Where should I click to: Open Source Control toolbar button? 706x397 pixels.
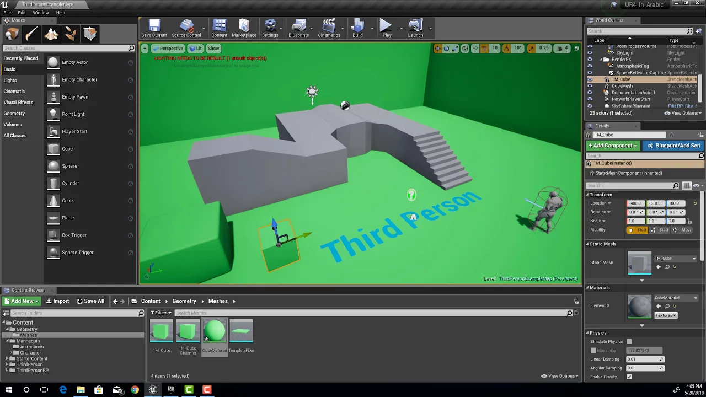click(x=186, y=28)
